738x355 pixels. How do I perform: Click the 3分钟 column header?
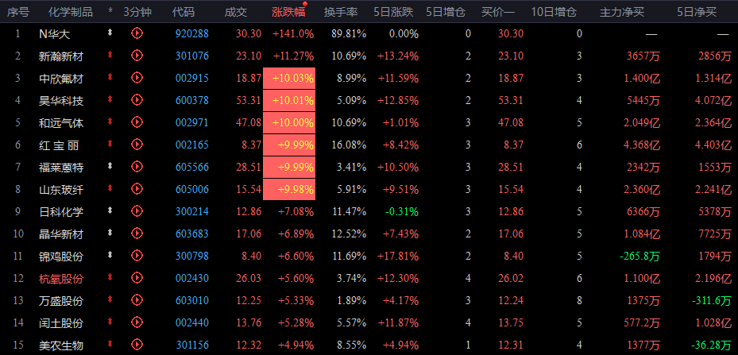pos(137,12)
